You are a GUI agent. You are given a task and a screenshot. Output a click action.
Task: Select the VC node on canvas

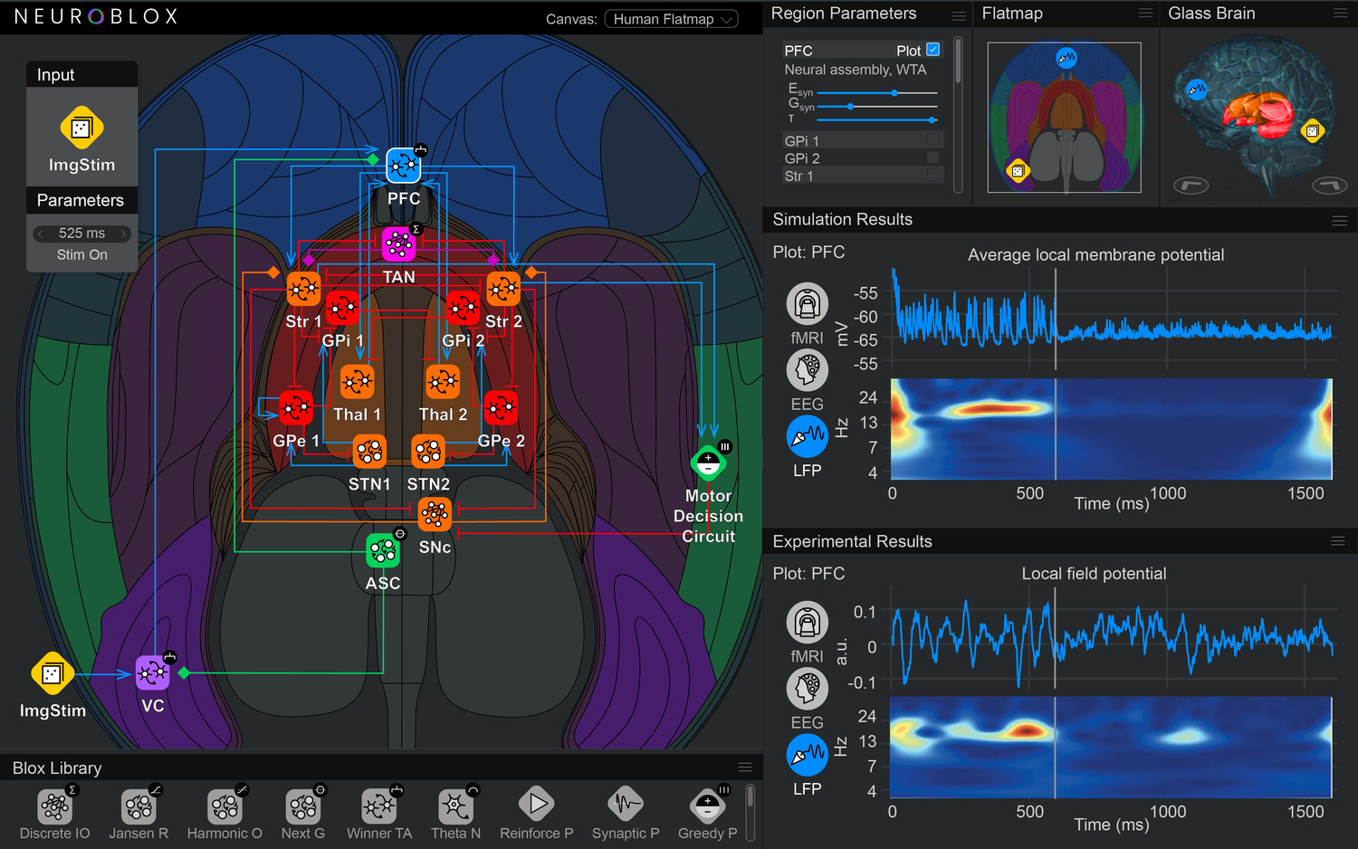point(152,673)
